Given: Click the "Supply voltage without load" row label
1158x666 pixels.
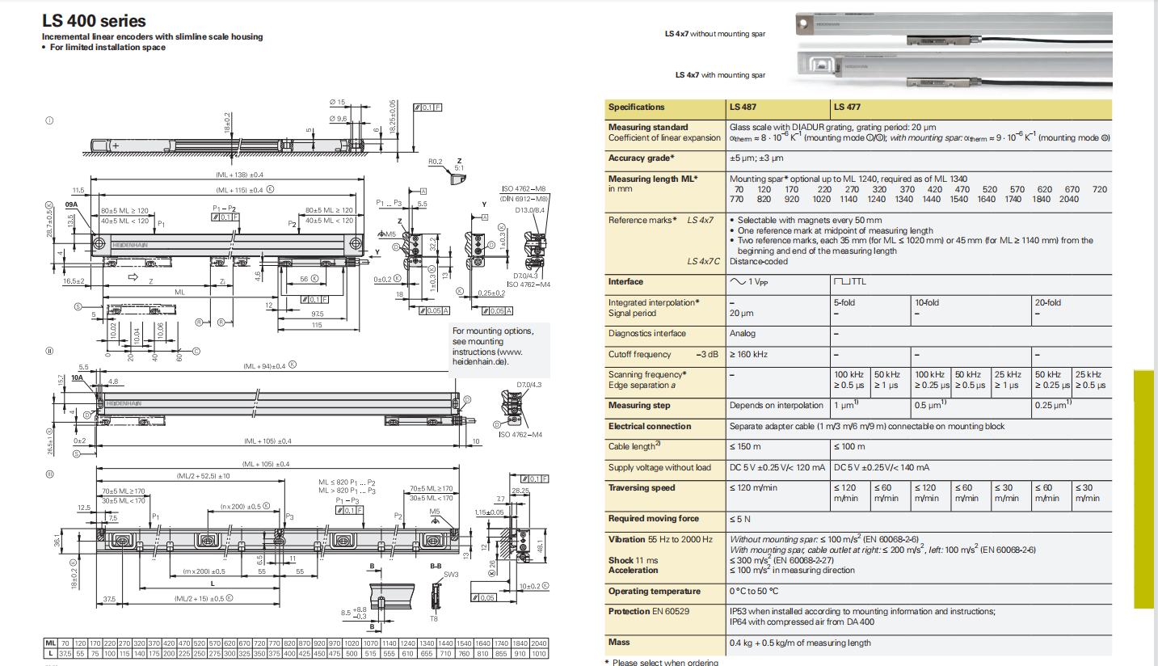Looking at the screenshot, I should click(659, 468).
